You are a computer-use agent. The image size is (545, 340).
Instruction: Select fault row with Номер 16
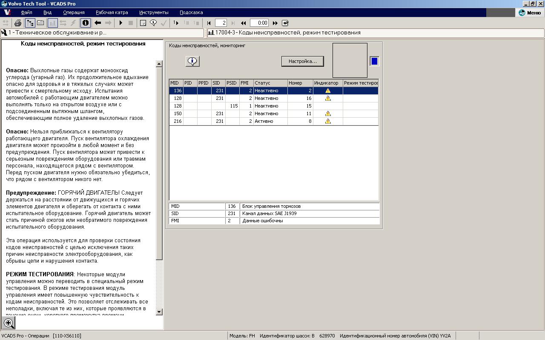274,98
